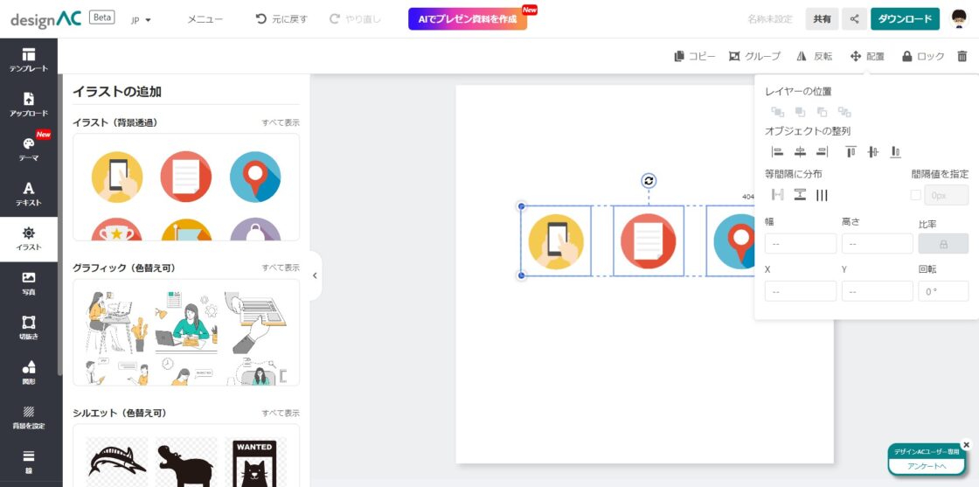Screen dimensions: 979x487
Task: Toggle the 比率 aspect ratio lock
Action: pos(943,244)
